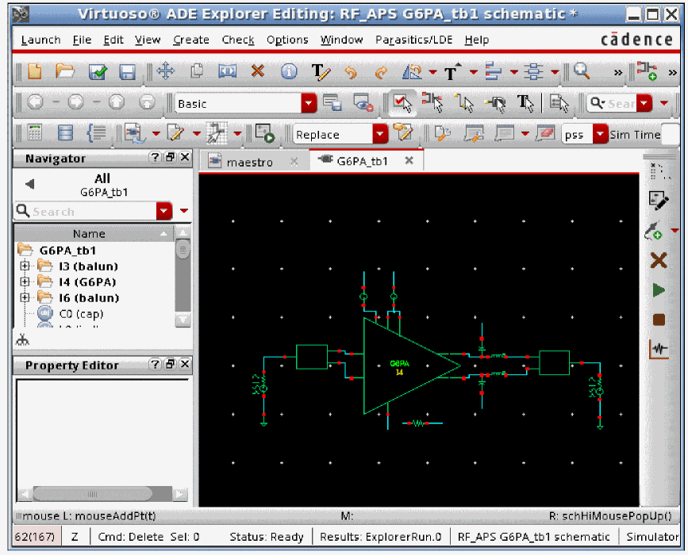The height and width of the screenshot is (555, 688).
Task: Click the Zoom magnifier toolbar icon
Action: coord(582,72)
